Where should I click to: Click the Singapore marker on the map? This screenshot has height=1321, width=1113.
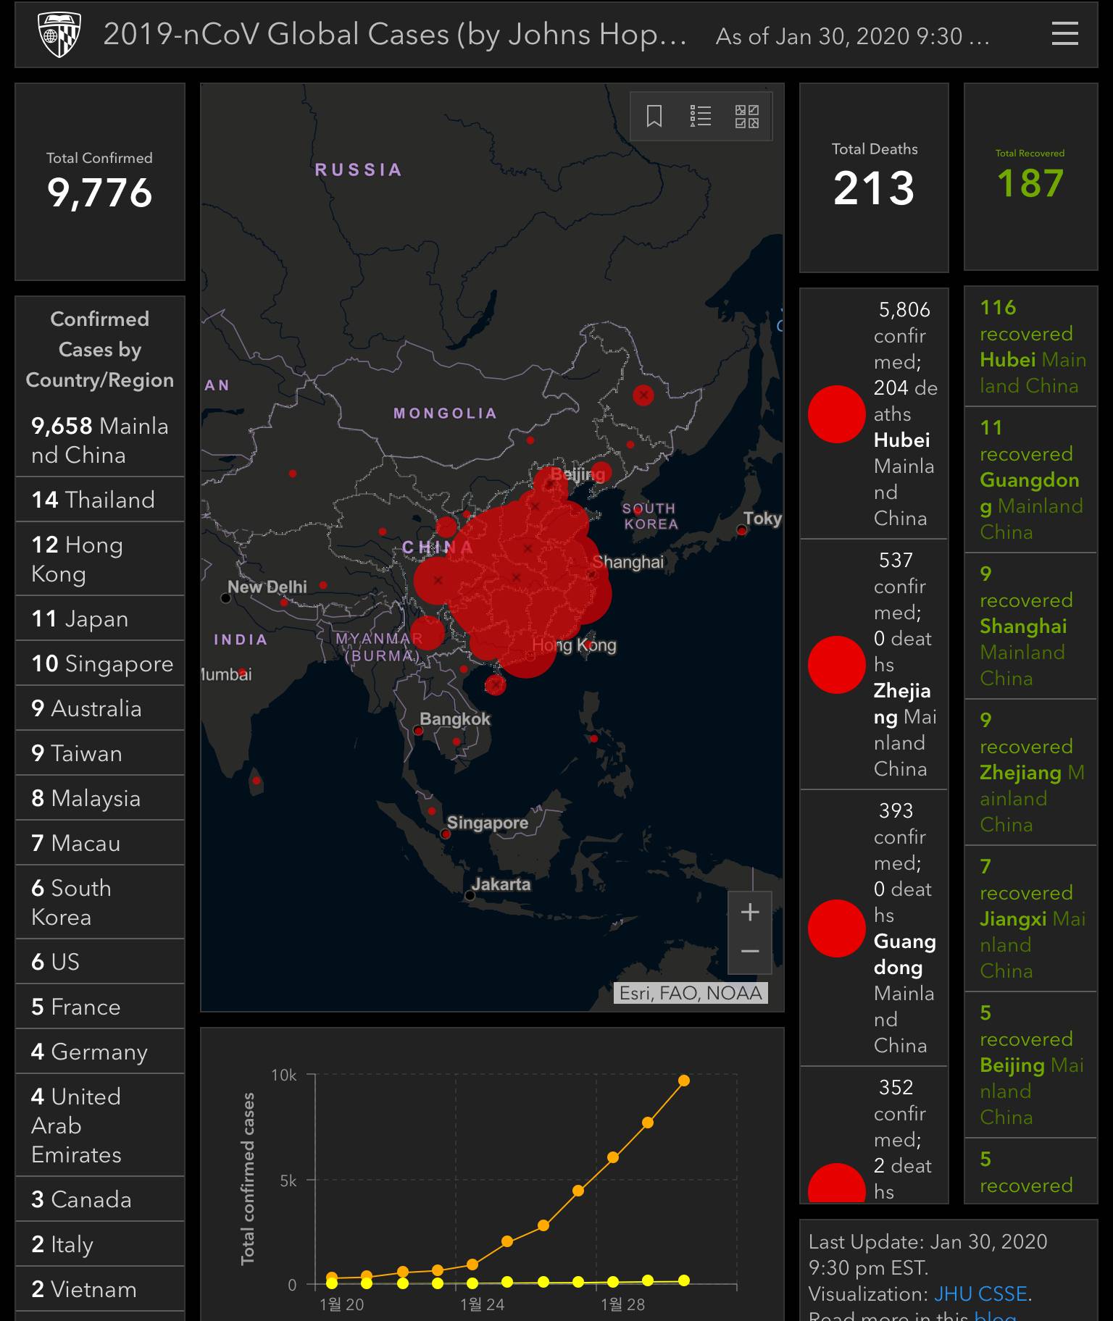[x=446, y=834]
